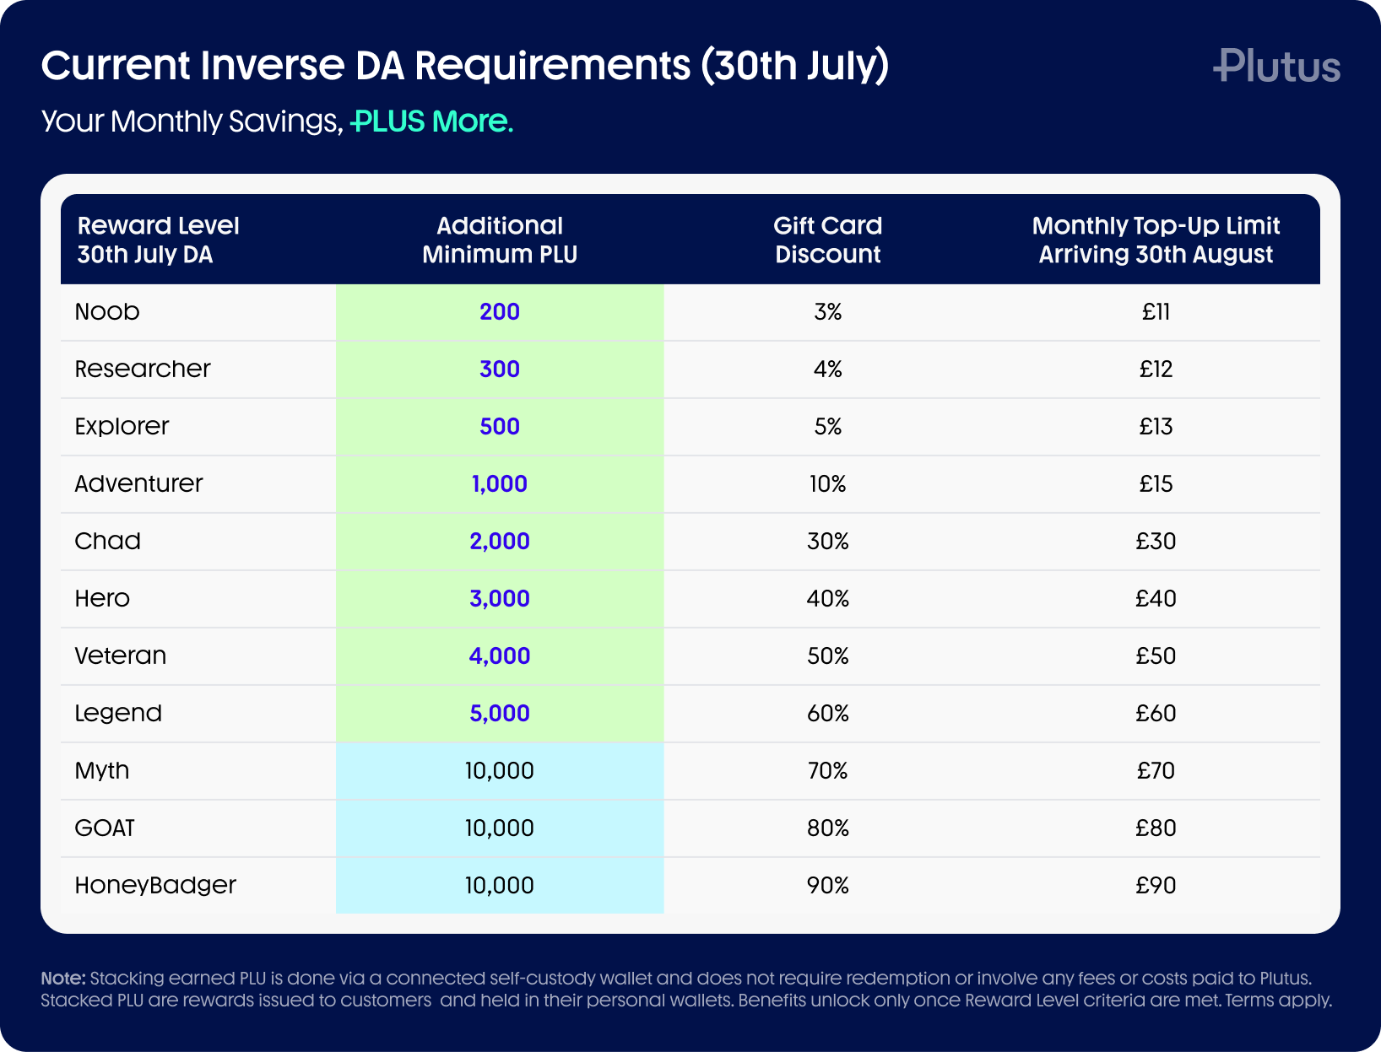The width and height of the screenshot is (1381, 1052).
Task: Click the 10% gift card discount
Action: (x=828, y=483)
